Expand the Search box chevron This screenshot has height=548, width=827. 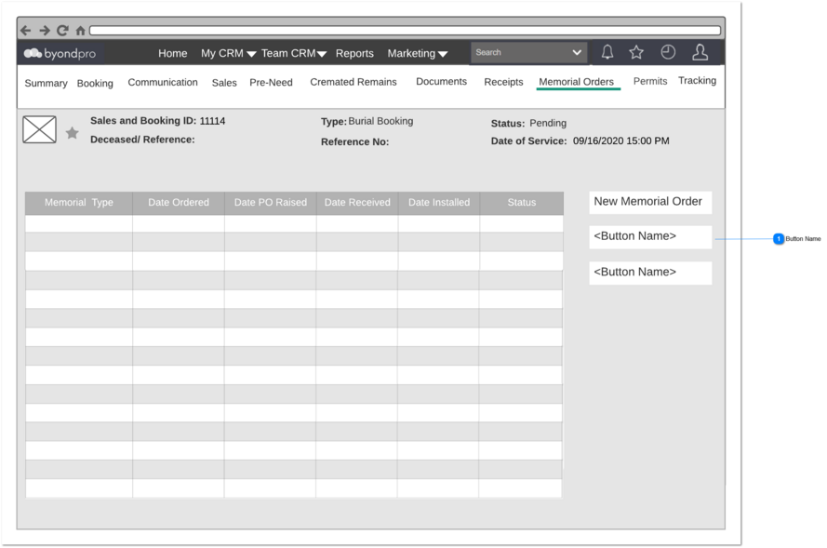[x=577, y=52]
